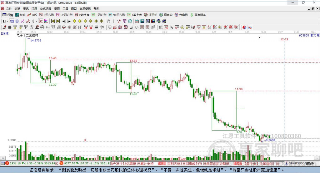Toggle the flag indicator button
The height and width of the screenshot is (173, 320).
tap(46, 21)
